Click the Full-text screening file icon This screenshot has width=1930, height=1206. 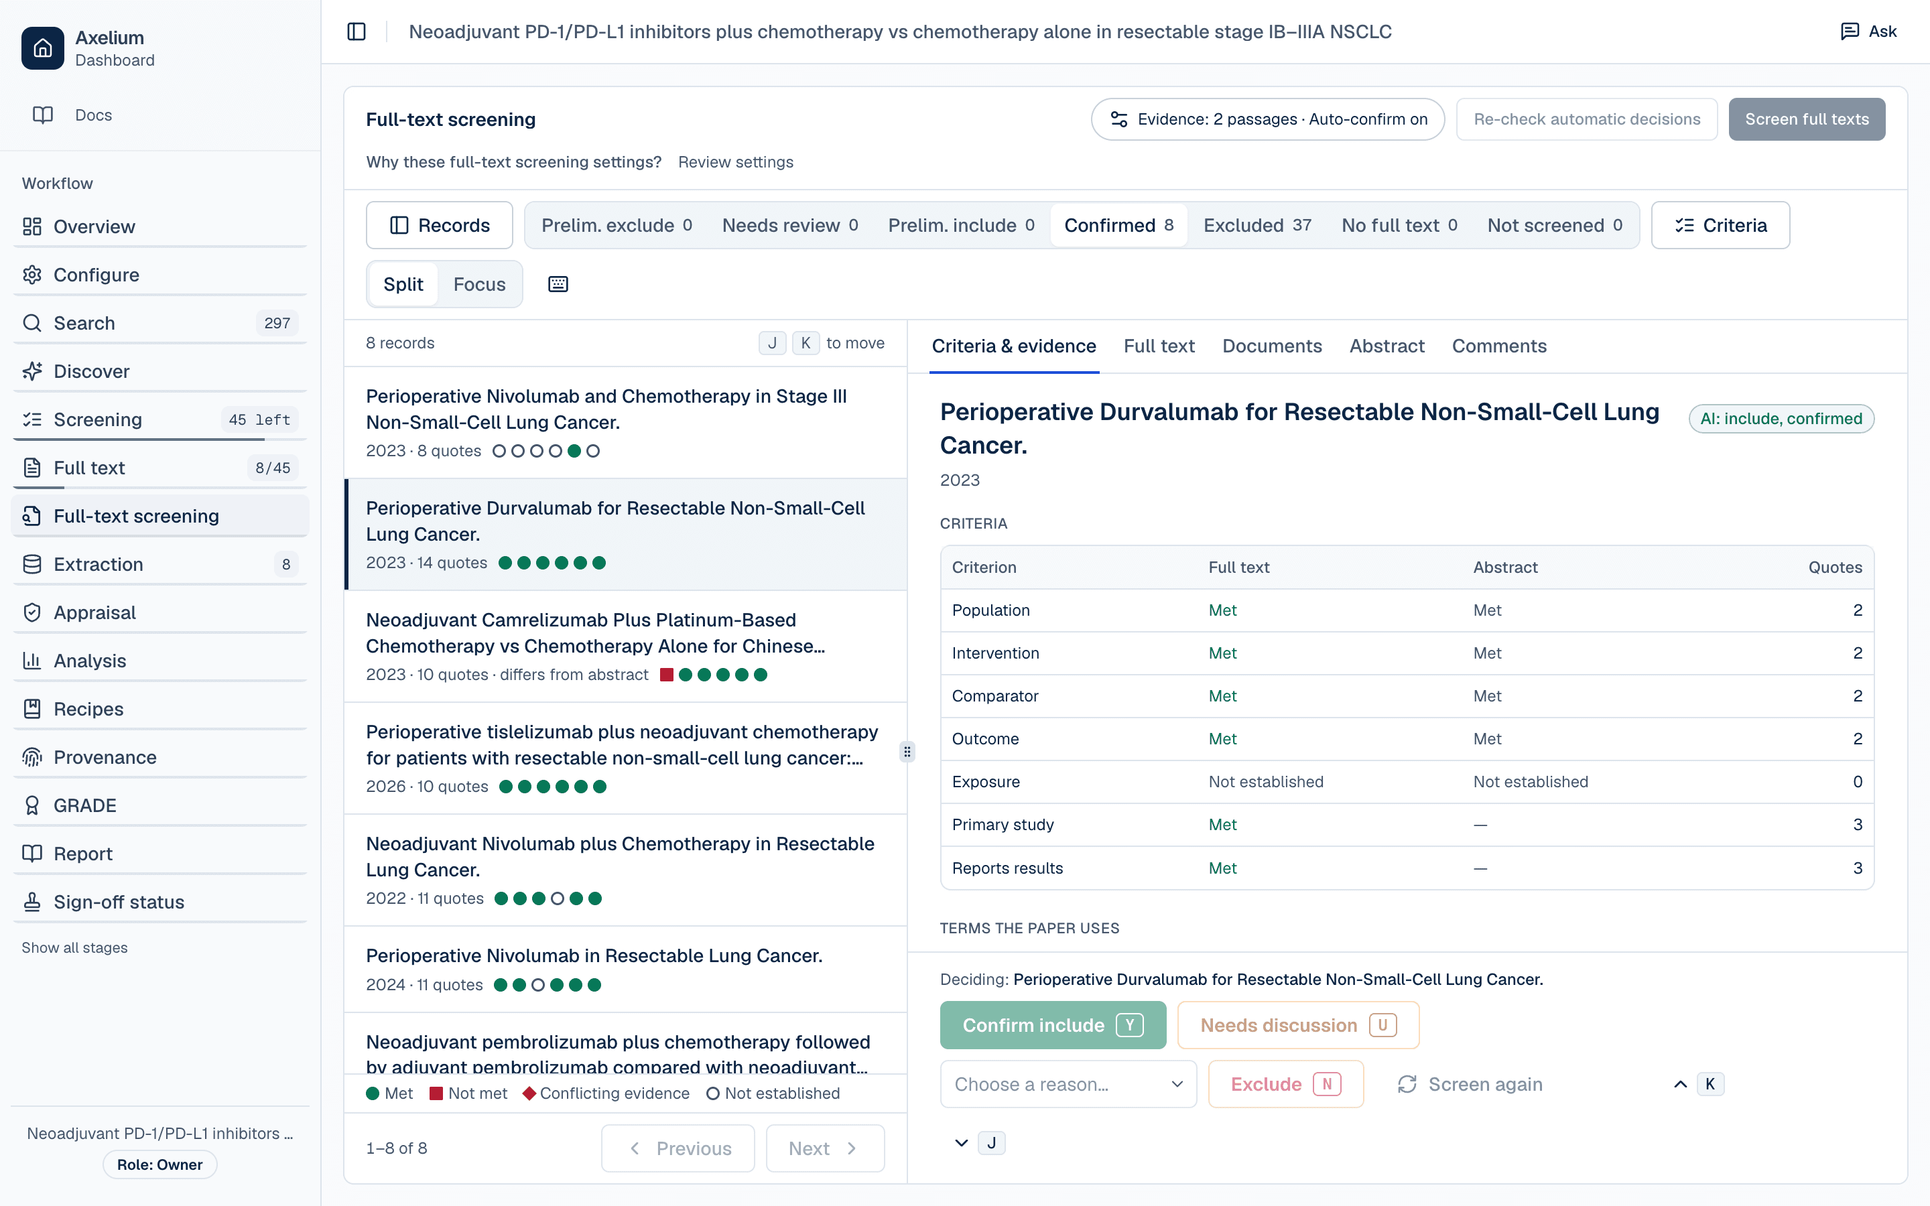pos(32,516)
